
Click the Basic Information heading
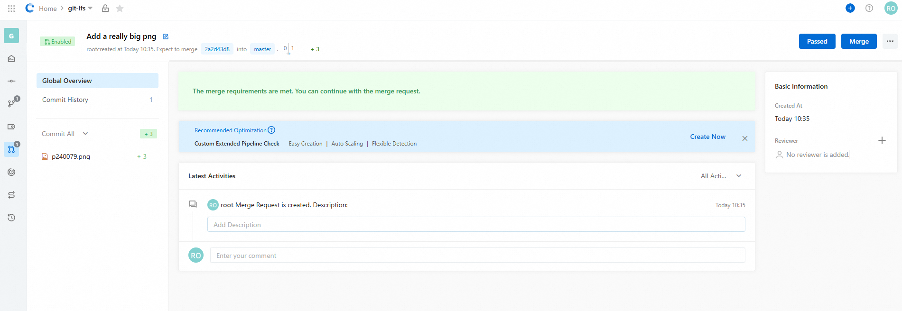[801, 86]
